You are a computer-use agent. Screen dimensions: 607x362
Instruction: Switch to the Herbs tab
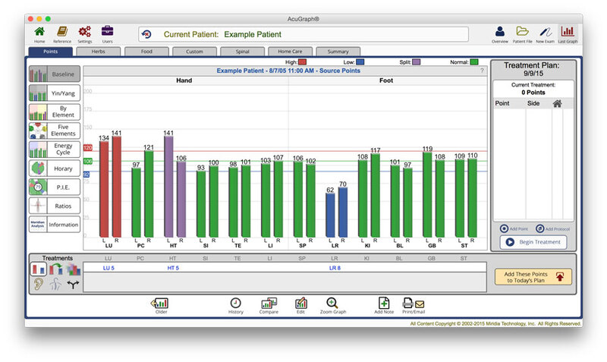coord(99,52)
